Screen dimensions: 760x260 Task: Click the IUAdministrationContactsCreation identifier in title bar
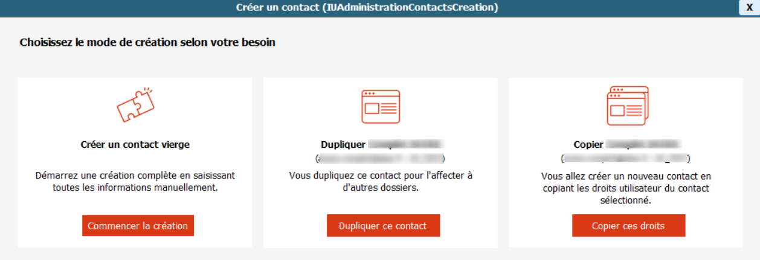(411, 7)
